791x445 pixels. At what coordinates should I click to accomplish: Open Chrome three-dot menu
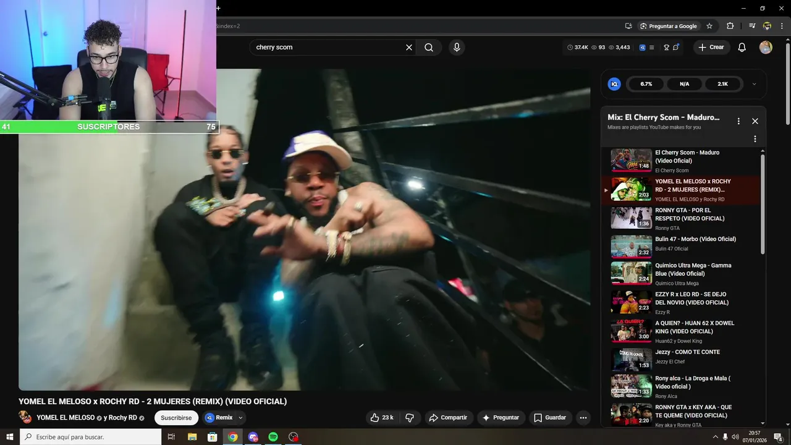[x=782, y=26]
